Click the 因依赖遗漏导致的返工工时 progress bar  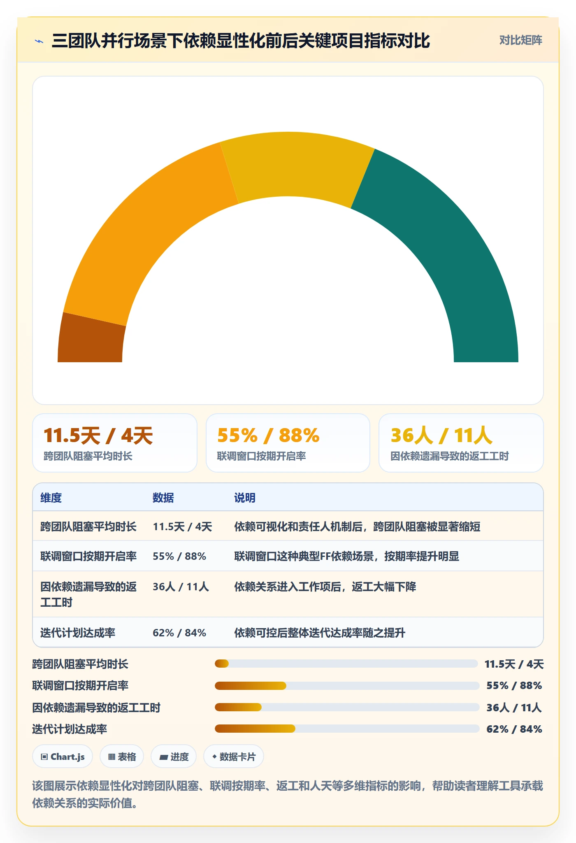point(347,707)
